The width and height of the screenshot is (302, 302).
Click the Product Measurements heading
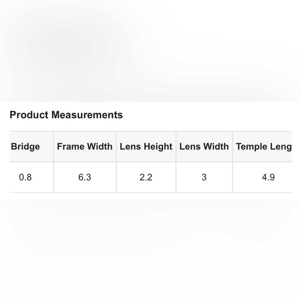66,115
